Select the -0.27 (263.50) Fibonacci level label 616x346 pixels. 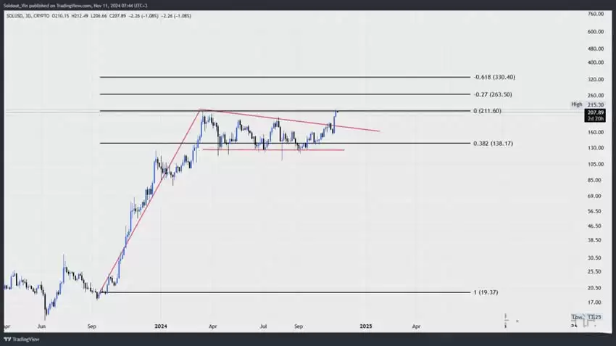tap(492, 94)
